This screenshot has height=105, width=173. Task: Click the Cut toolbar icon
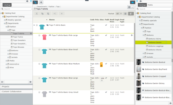(37, 14)
